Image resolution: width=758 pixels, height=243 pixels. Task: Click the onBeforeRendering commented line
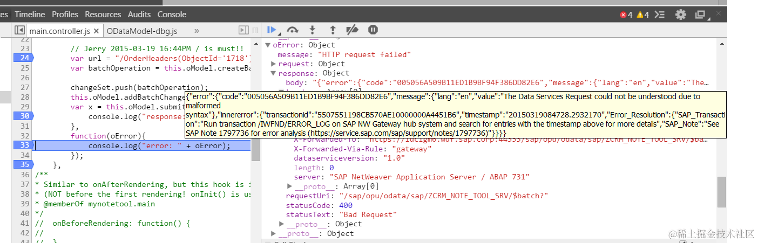pyautogui.click(x=113, y=223)
